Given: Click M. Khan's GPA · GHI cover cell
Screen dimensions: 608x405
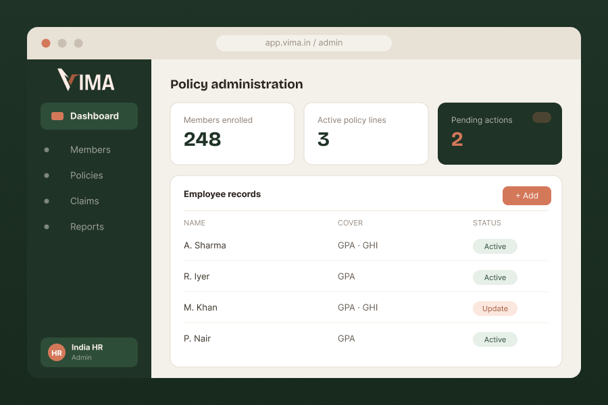Looking at the screenshot, I should click(x=357, y=307).
